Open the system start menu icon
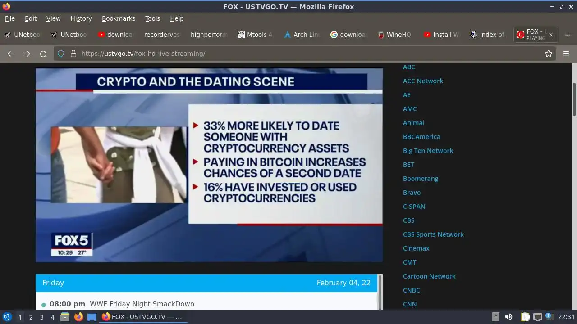Viewport: 577px width, 324px height. [7, 317]
